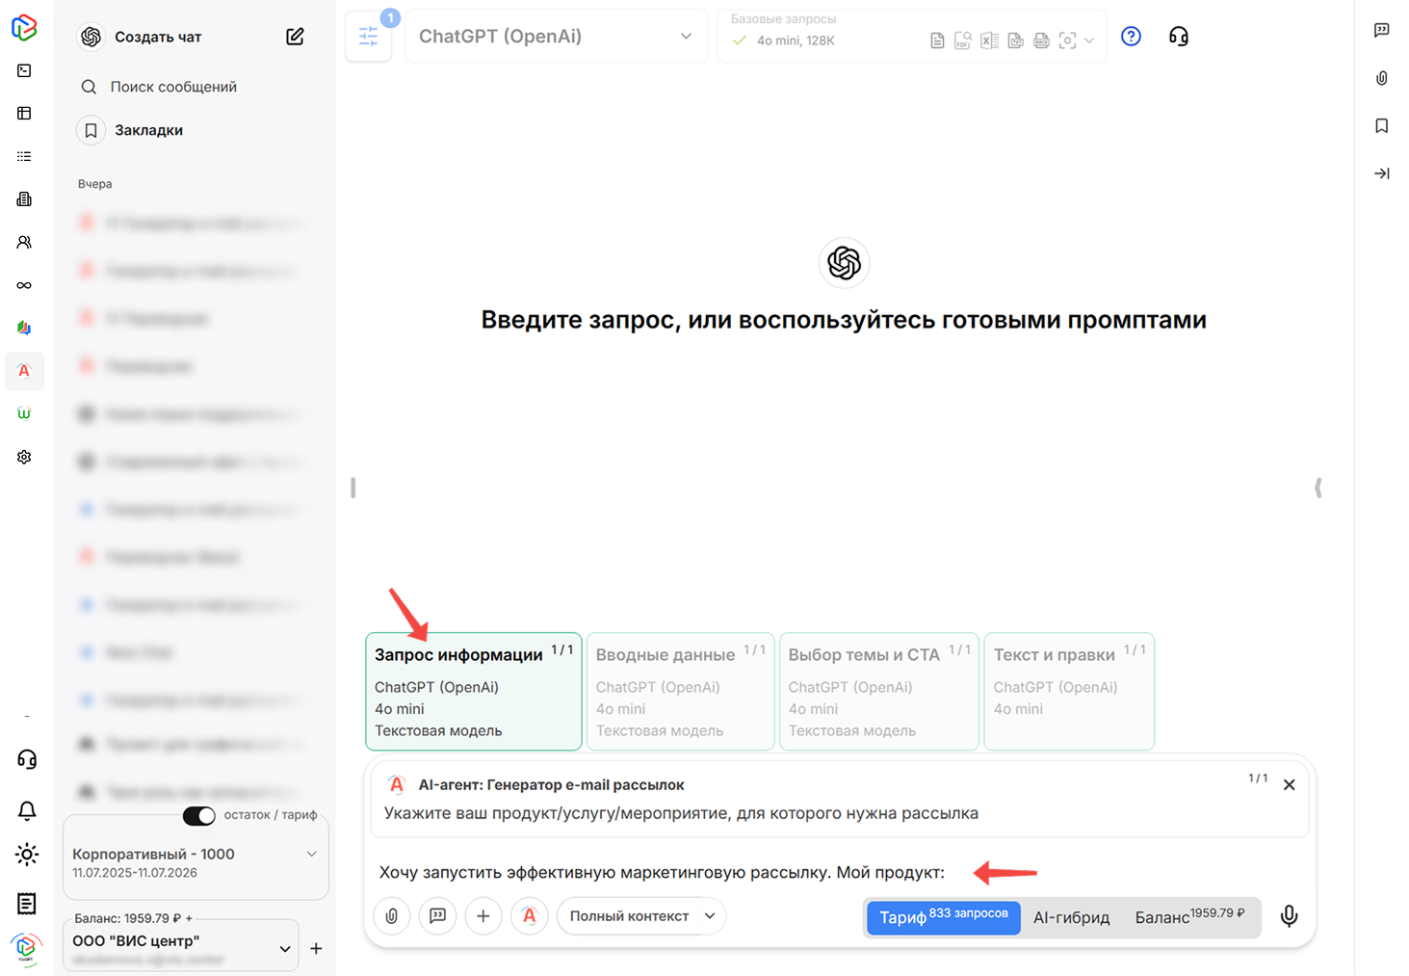
Task: Click the PDF export icon in the toolbar
Action: tap(962, 40)
